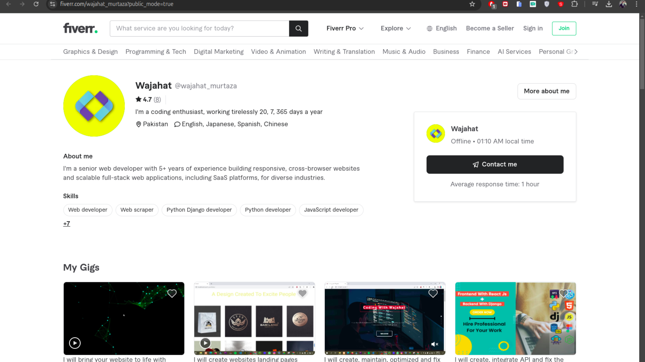Favorite the third gig with heart
Viewport: 645px width, 362px height.
(x=433, y=294)
